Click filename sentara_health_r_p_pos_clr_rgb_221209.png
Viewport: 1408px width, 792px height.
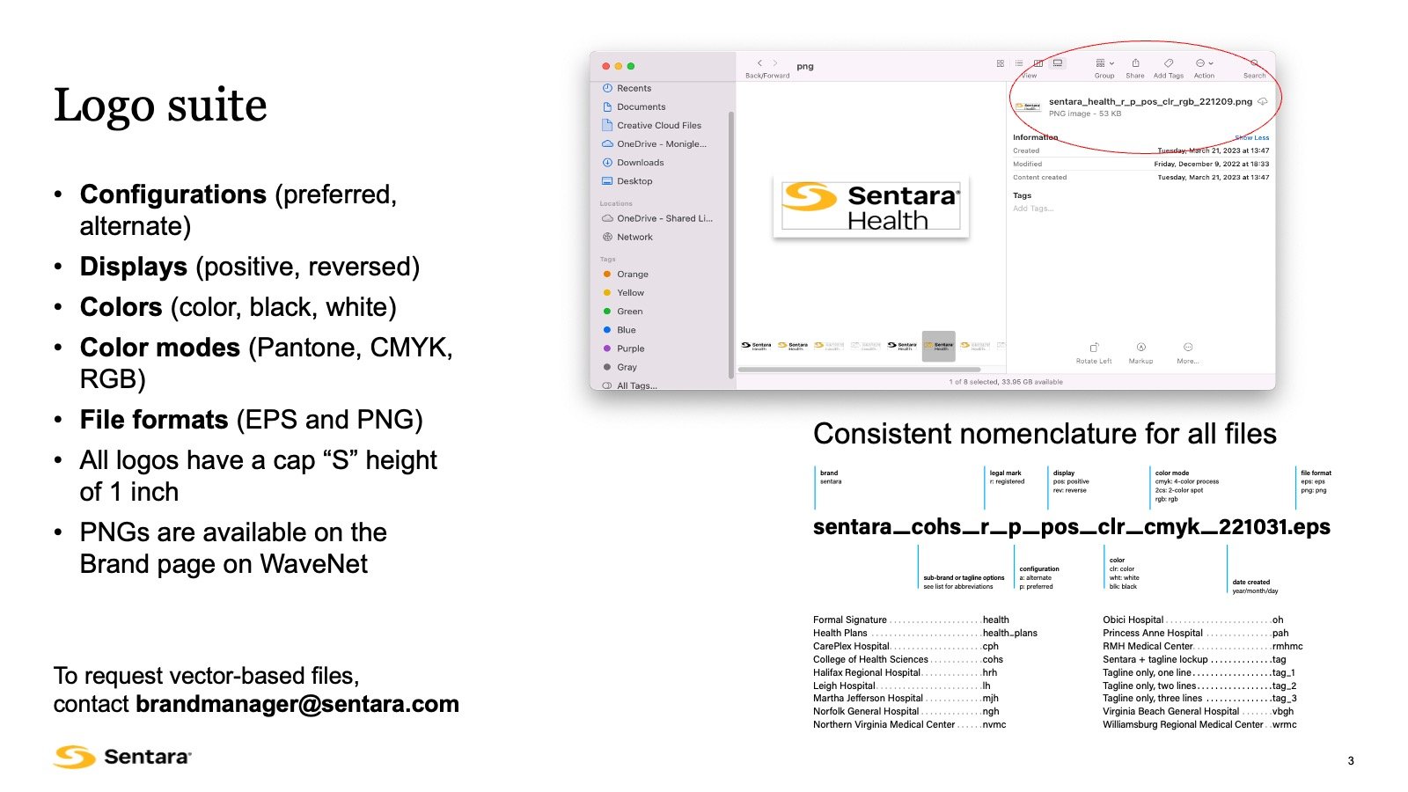pos(1150,101)
